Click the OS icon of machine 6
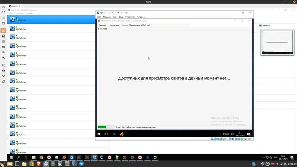This screenshot has height=167, width=297. (x=13, y=55)
